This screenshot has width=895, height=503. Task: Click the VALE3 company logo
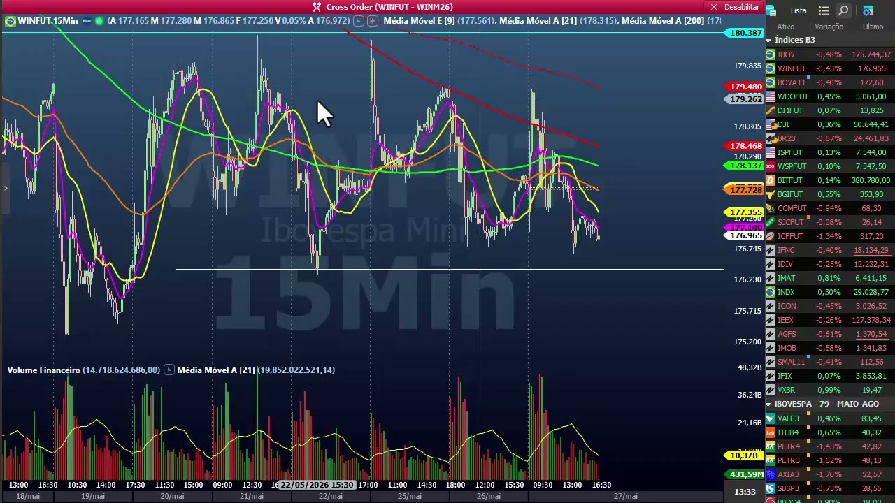pos(771,418)
